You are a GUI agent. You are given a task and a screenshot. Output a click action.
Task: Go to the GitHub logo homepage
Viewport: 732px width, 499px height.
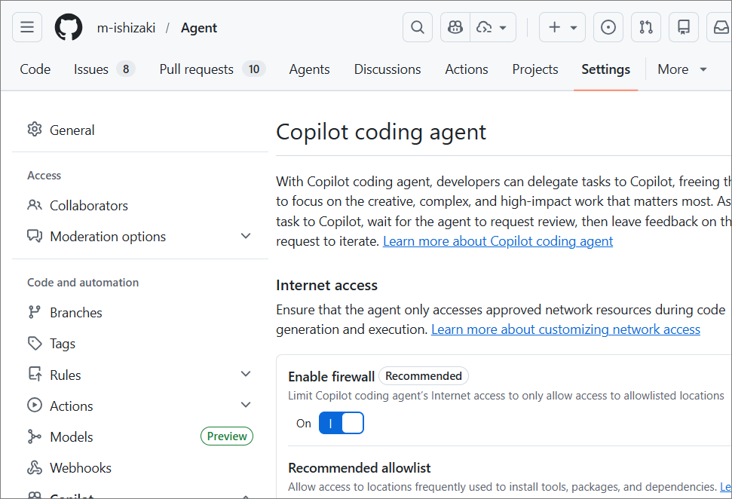coord(69,28)
